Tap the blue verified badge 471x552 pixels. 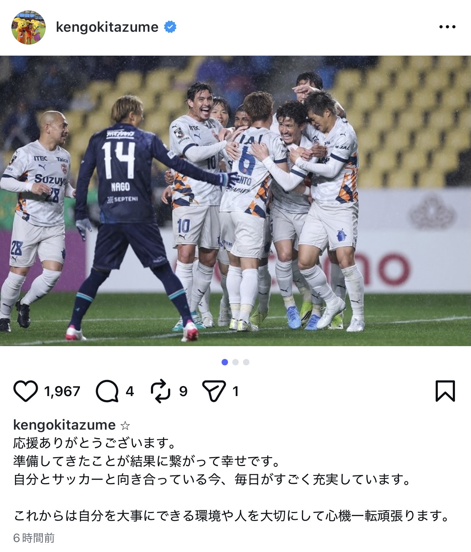170,27
